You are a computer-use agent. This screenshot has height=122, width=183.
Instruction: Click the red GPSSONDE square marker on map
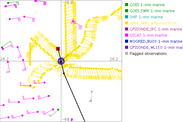pyautogui.click(x=58, y=48)
